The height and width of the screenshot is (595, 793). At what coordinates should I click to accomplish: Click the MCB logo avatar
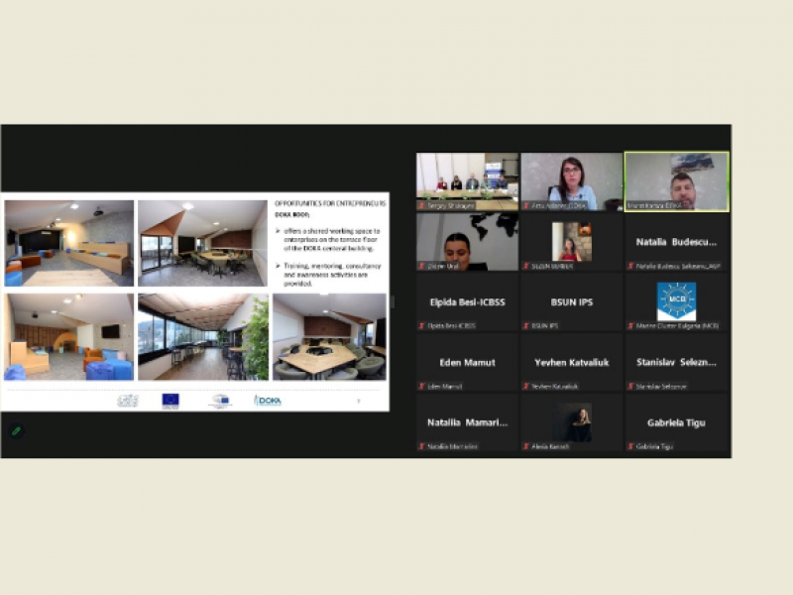pyautogui.click(x=676, y=300)
